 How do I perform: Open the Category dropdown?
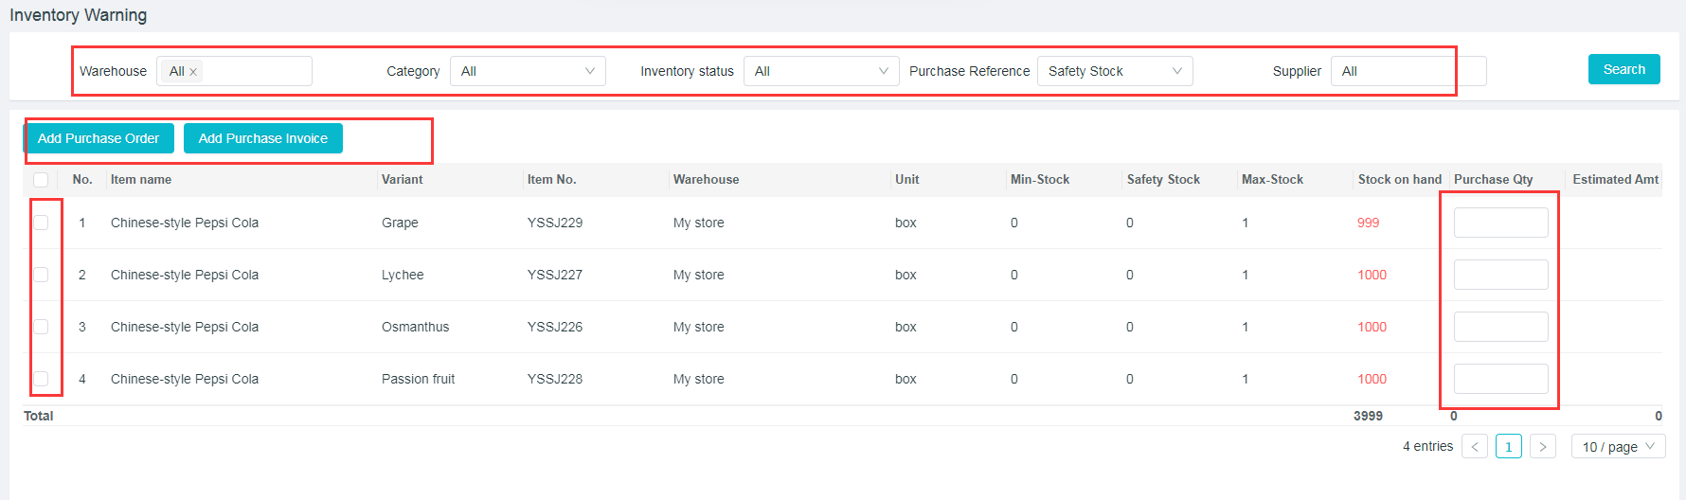[527, 71]
